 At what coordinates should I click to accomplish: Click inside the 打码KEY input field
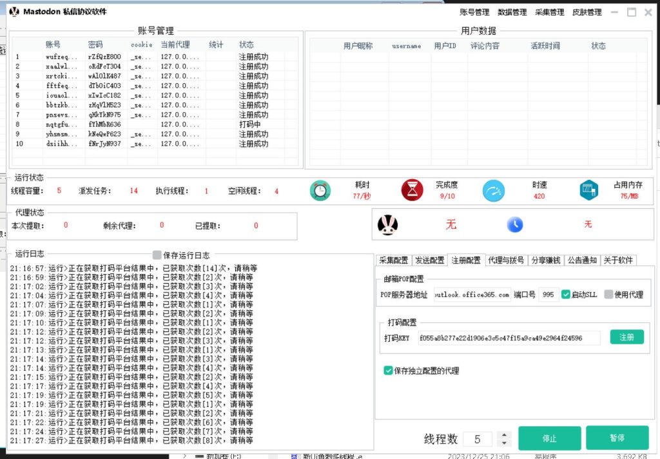coord(509,337)
